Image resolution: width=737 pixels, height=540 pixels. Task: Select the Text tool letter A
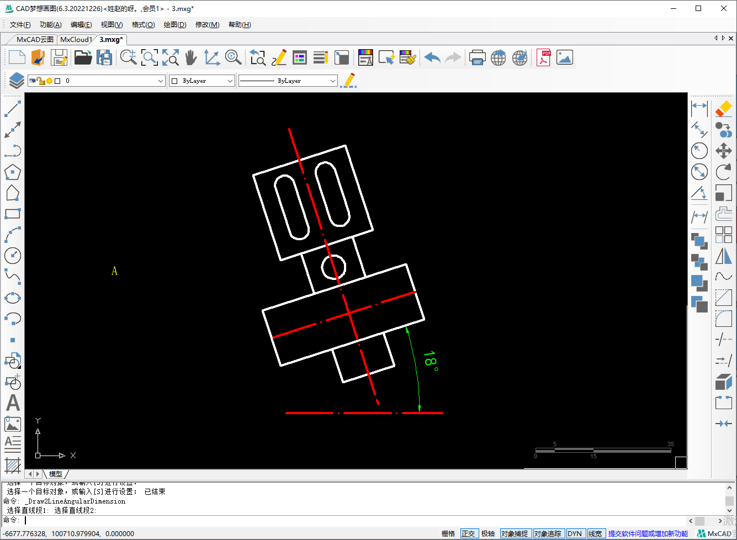pyautogui.click(x=13, y=403)
